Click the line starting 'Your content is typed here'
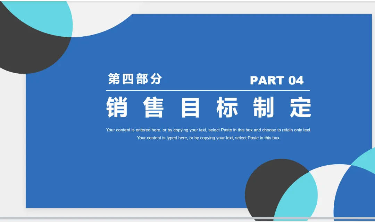 [x=209, y=138]
